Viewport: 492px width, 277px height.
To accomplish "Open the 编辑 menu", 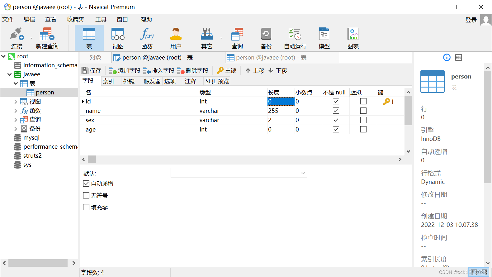I will [x=29, y=20].
